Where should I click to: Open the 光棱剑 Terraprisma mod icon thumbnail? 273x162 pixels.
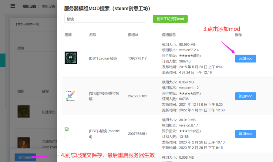point(71,96)
